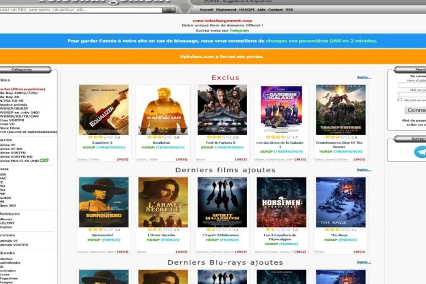
Task: Select ULTRA HD 4K category
Action: point(12,101)
